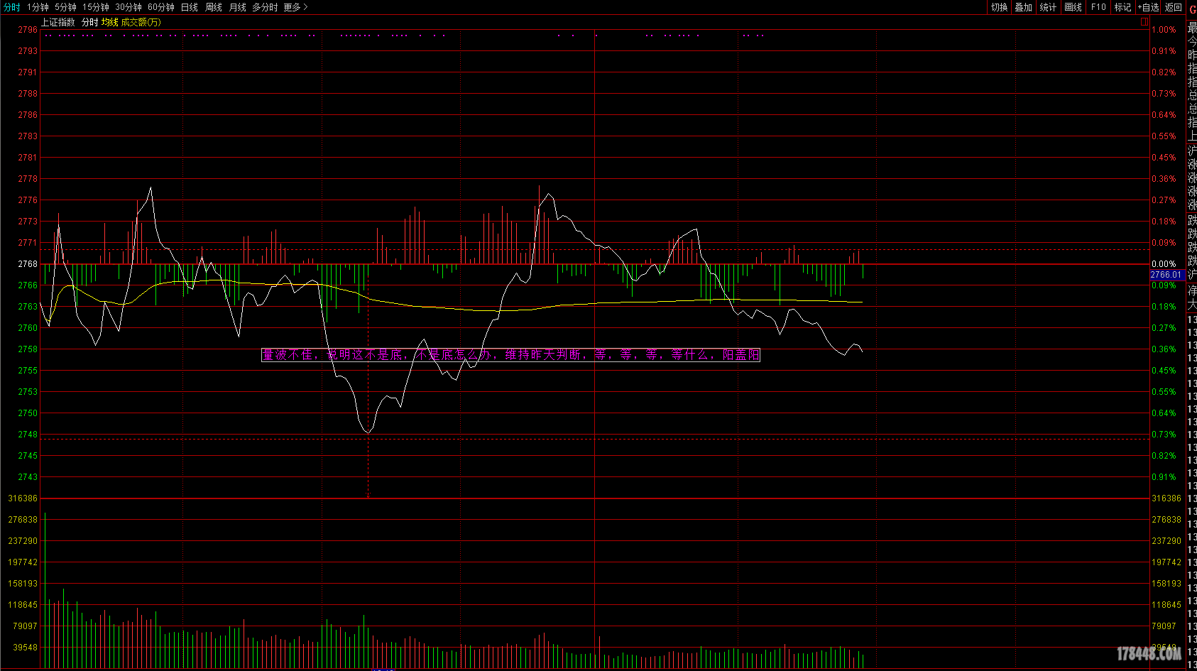Click the 切换 switch button

pyautogui.click(x=1000, y=7)
